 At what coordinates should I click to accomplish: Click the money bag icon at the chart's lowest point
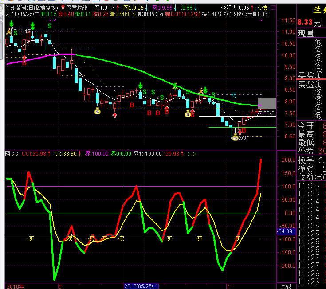[x=235, y=137]
